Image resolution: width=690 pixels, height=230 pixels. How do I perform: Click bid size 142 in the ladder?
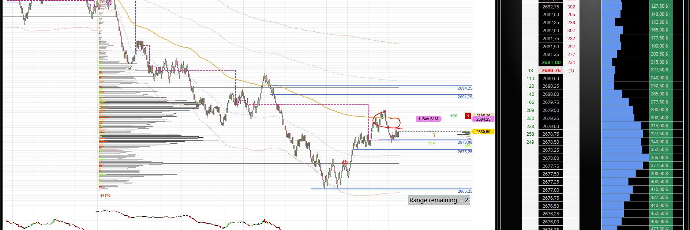point(530,94)
